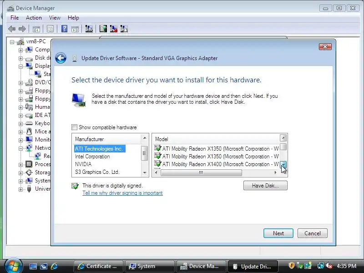
Task: Click the 4:35 PM taskbar clock
Action: 346,266
